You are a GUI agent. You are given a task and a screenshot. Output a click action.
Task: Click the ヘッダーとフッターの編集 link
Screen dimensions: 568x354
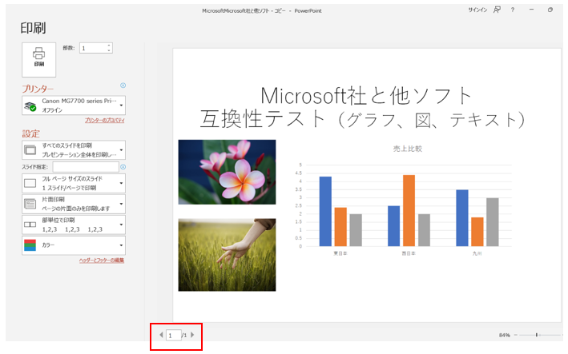coord(101,261)
